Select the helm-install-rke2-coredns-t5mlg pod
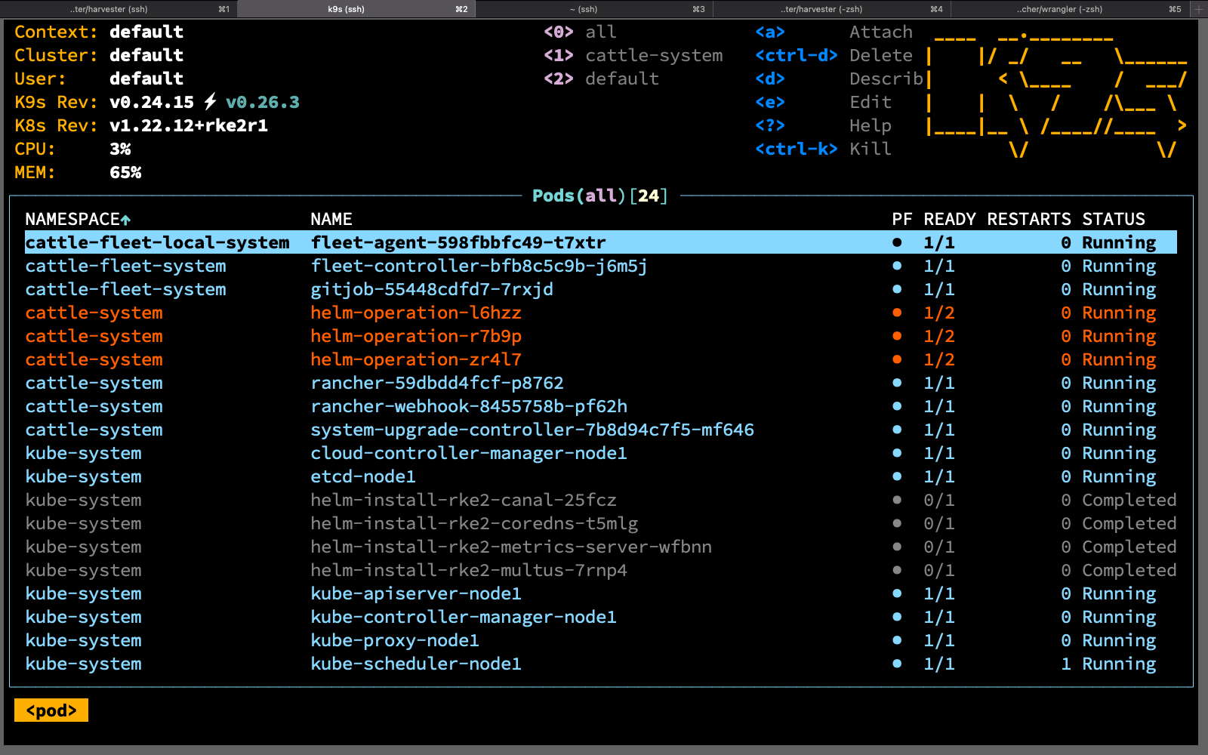 click(x=474, y=523)
